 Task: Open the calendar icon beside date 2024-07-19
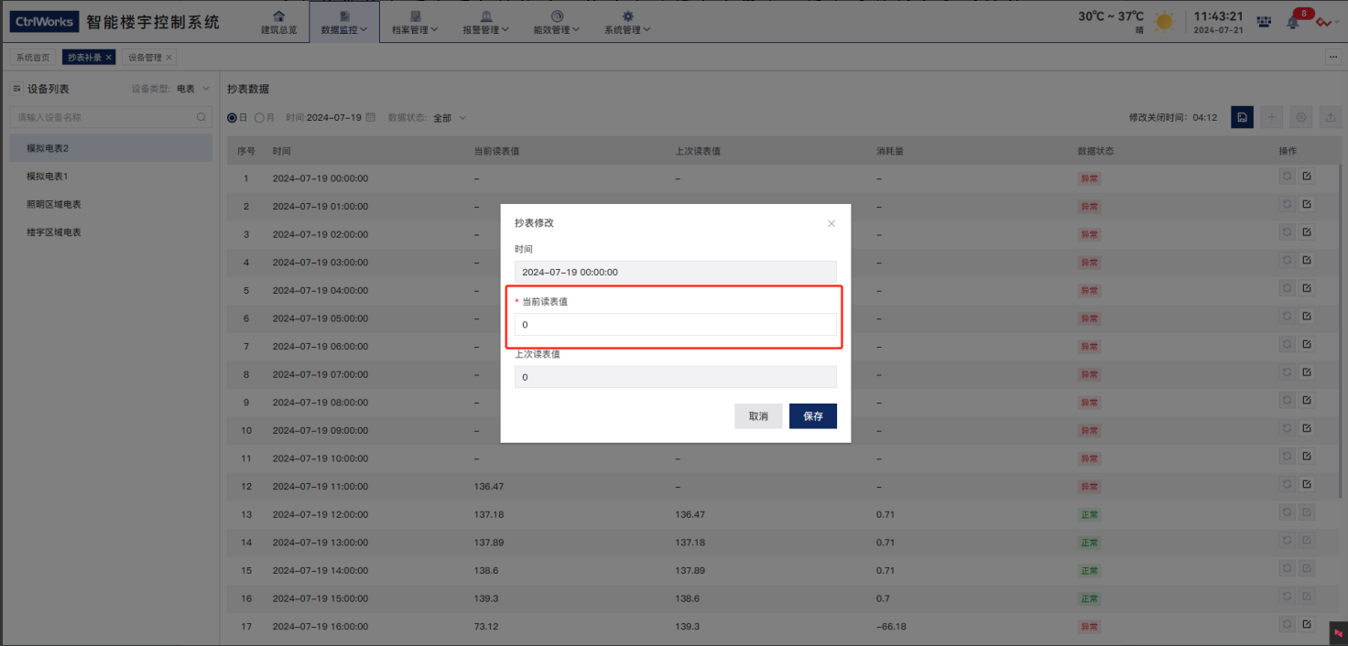(371, 117)
